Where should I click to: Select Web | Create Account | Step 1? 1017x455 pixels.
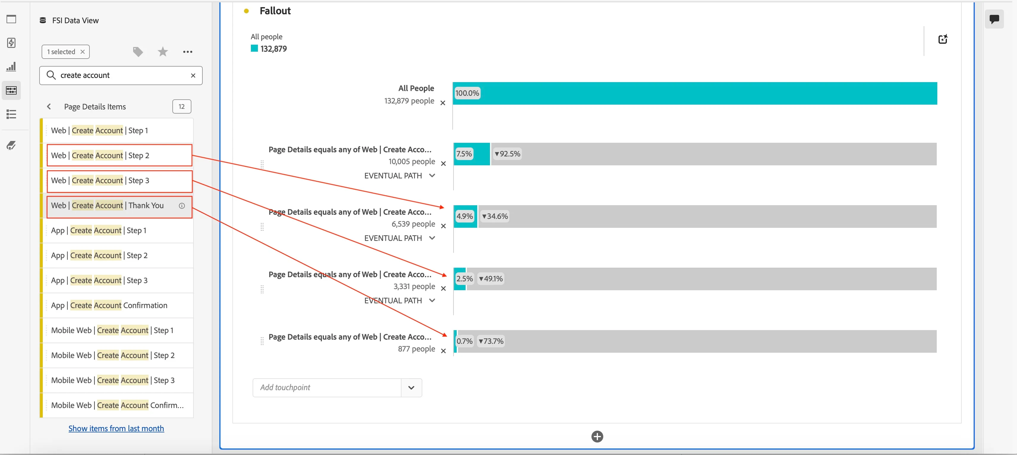click(118, 131)
